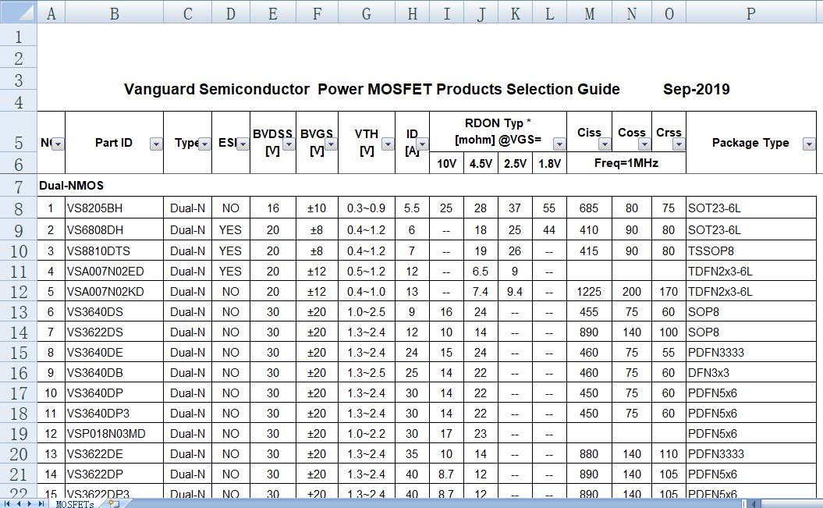The height and width of the screenshot is (508, 823).
Task: Open the Ciss filter dropdown
Action: (605, 144)
